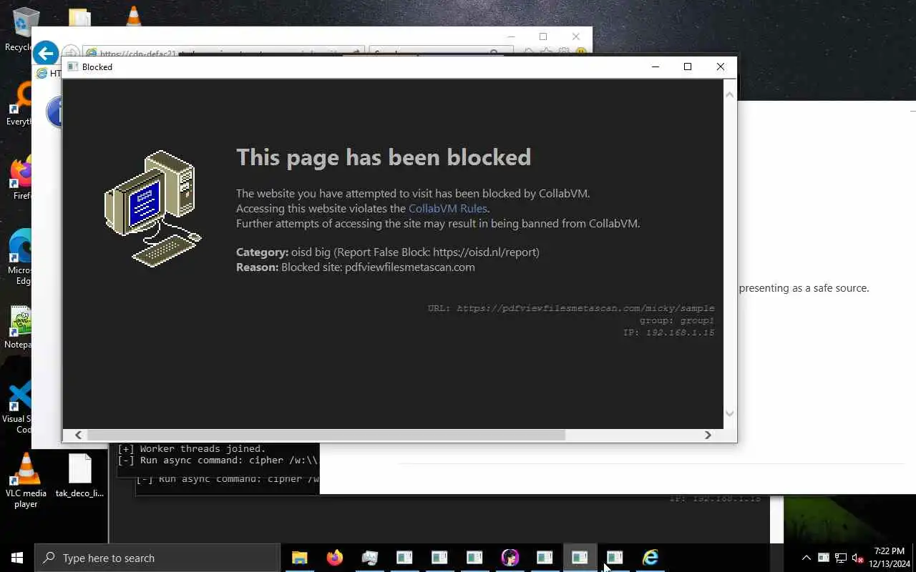Close the Blocked window

click(x=721, y=66)
